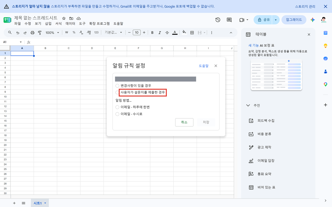Redo the last action
This screenshot has width=332, height=207.
pyautogui.click(x=25, y=33)
